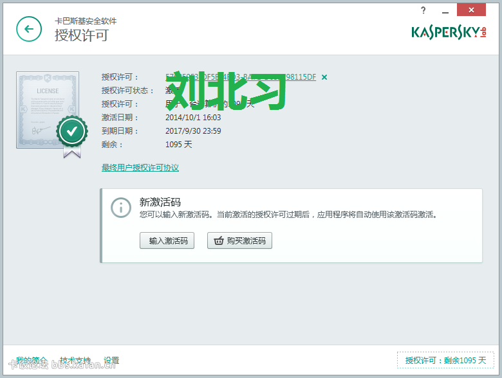Select remaining days value 1095 天
Screen dimensions: 502x378
pos(179,144)
